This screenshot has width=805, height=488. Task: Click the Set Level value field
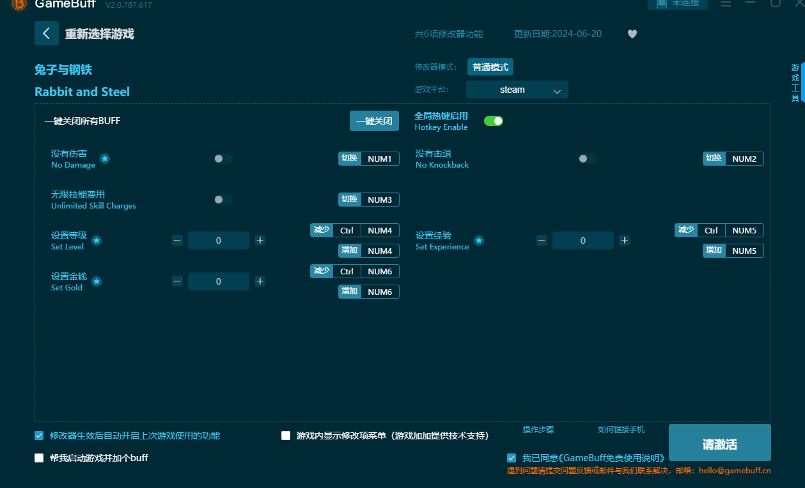(219, 240)
